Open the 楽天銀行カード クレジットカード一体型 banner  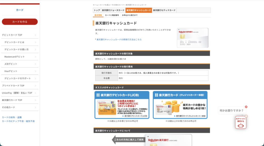[180, 105]
